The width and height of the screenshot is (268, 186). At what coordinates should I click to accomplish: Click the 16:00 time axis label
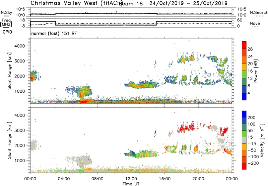pyautogui.click(x=164, y=179)
